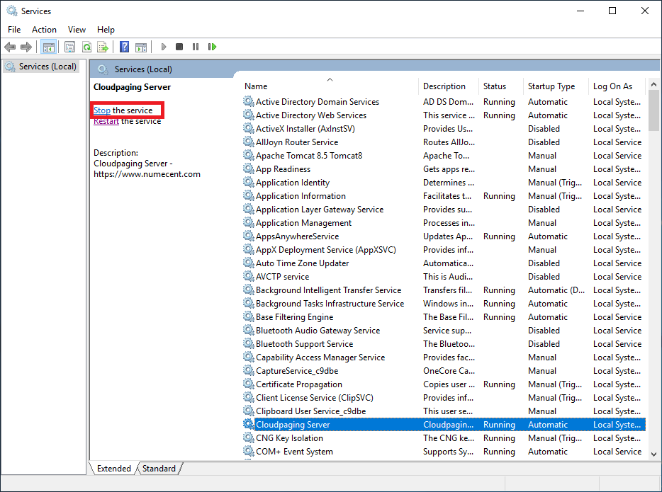
Task: Click the Back navigation arrow
Action: (x=10, y=47)
